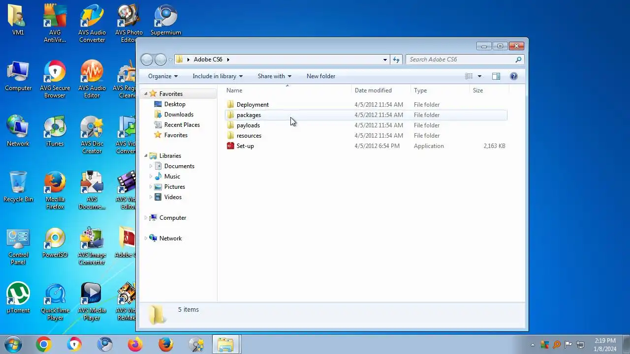Open recent pages dropdown arrow
This screenshot has width=630, height=354.
[170, 59]
